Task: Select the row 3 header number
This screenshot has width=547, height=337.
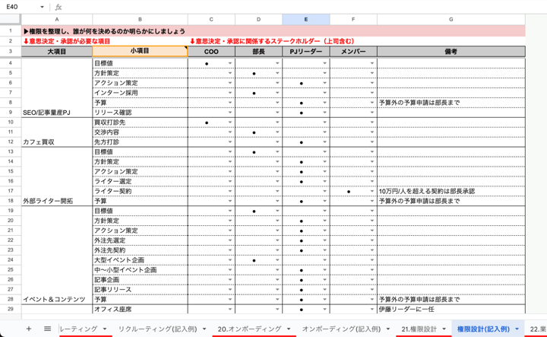Action: click(11, 52)
